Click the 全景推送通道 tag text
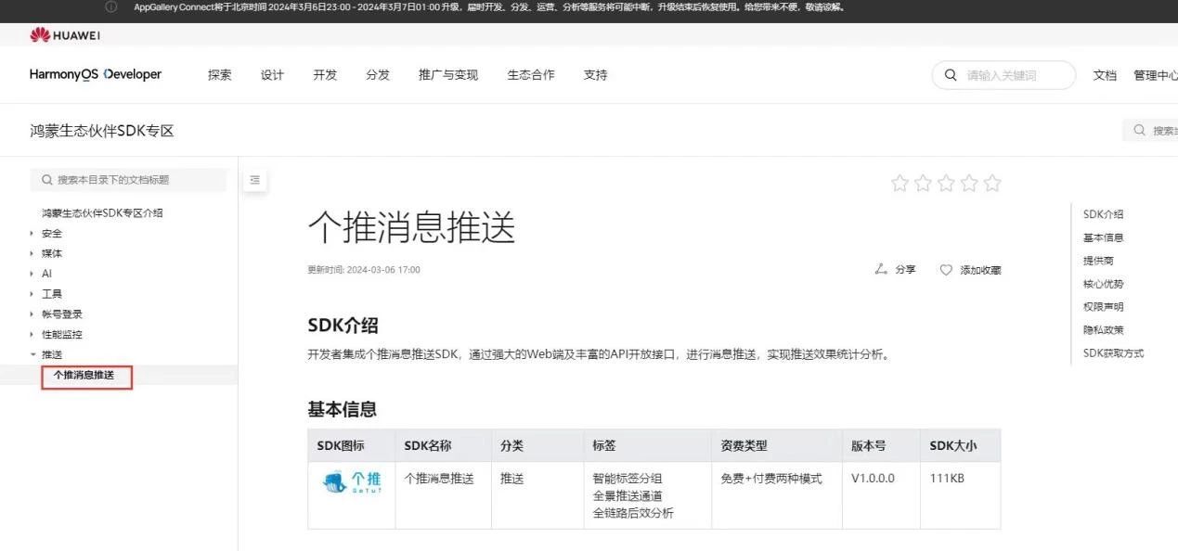The width and height of the screenshot is (1178, 551). (x=628, y=495)
